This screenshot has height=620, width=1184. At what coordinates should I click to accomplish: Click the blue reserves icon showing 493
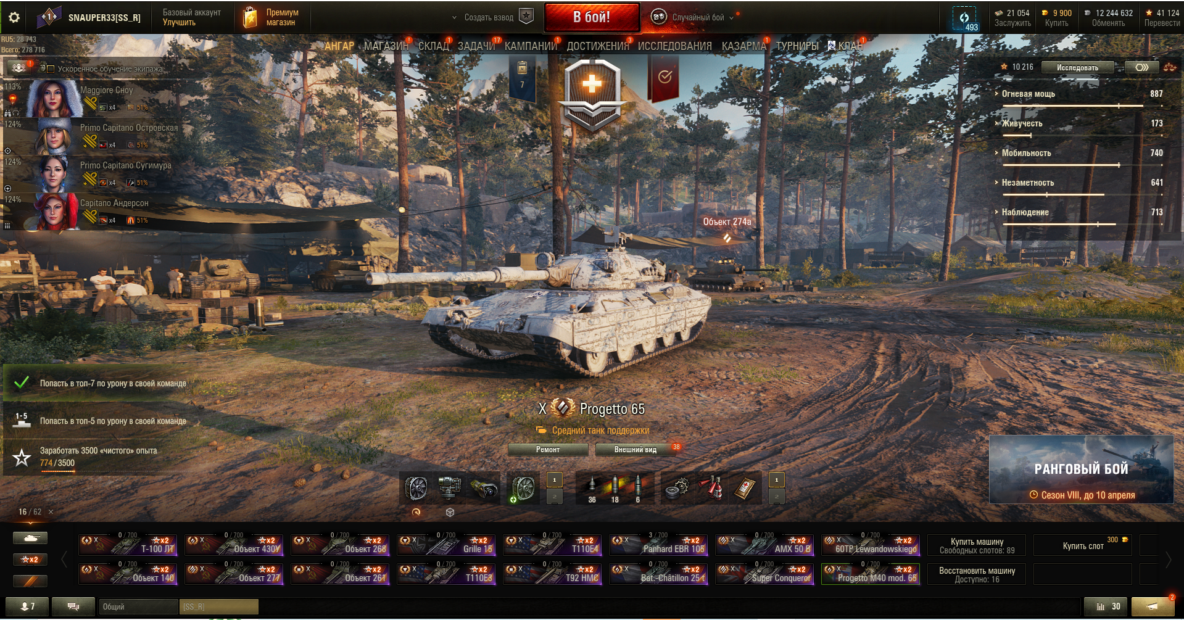pyautogui.click(x=966, y=18)
